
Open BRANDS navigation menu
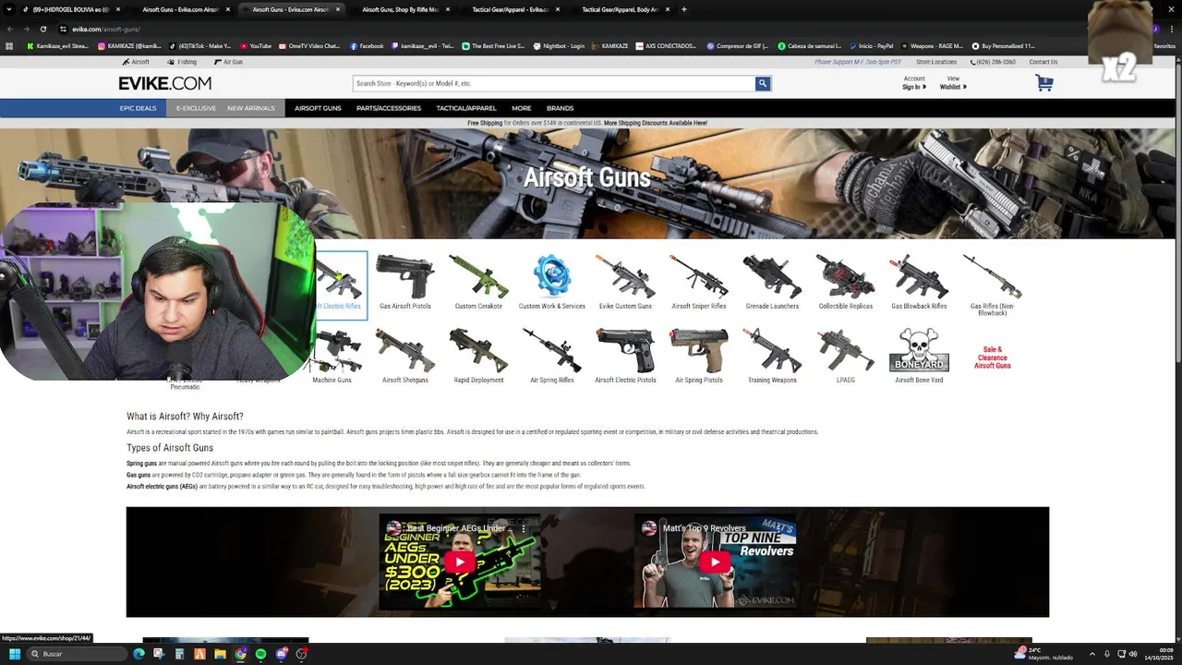coord(560,108)
